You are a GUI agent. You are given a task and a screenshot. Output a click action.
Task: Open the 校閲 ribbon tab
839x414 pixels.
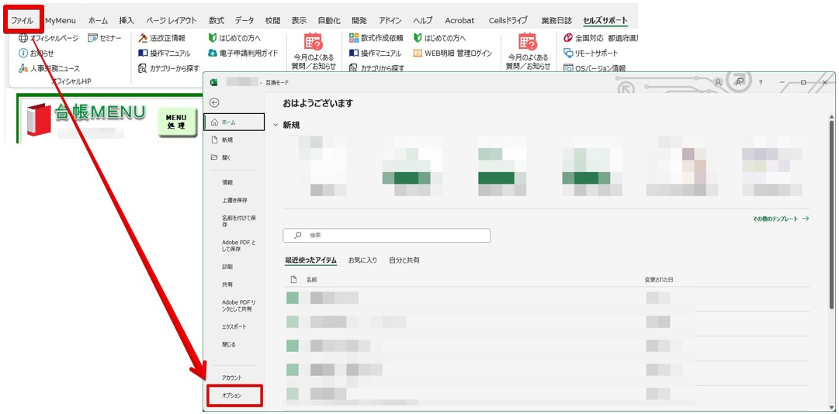pyautogui.click(x=272, y=21)
